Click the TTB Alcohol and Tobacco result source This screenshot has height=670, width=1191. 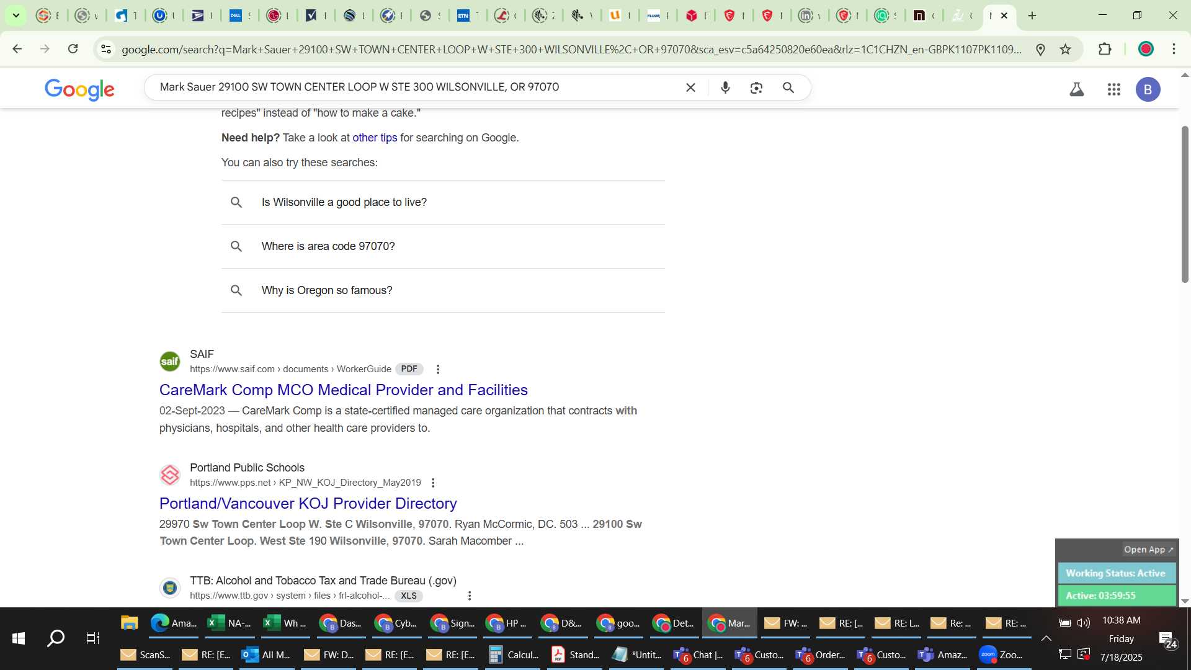coord(323,581)
